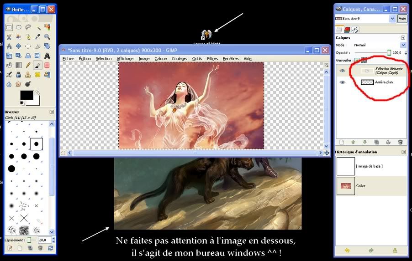Select the Shear tool
This screenshot has width=412, height=261.
tap(19, 56)
